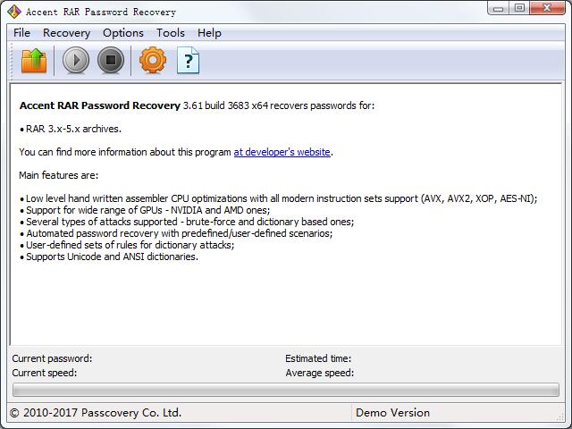Click the 'RAR 3.x-5.x archives.' line

click(71, 129)
